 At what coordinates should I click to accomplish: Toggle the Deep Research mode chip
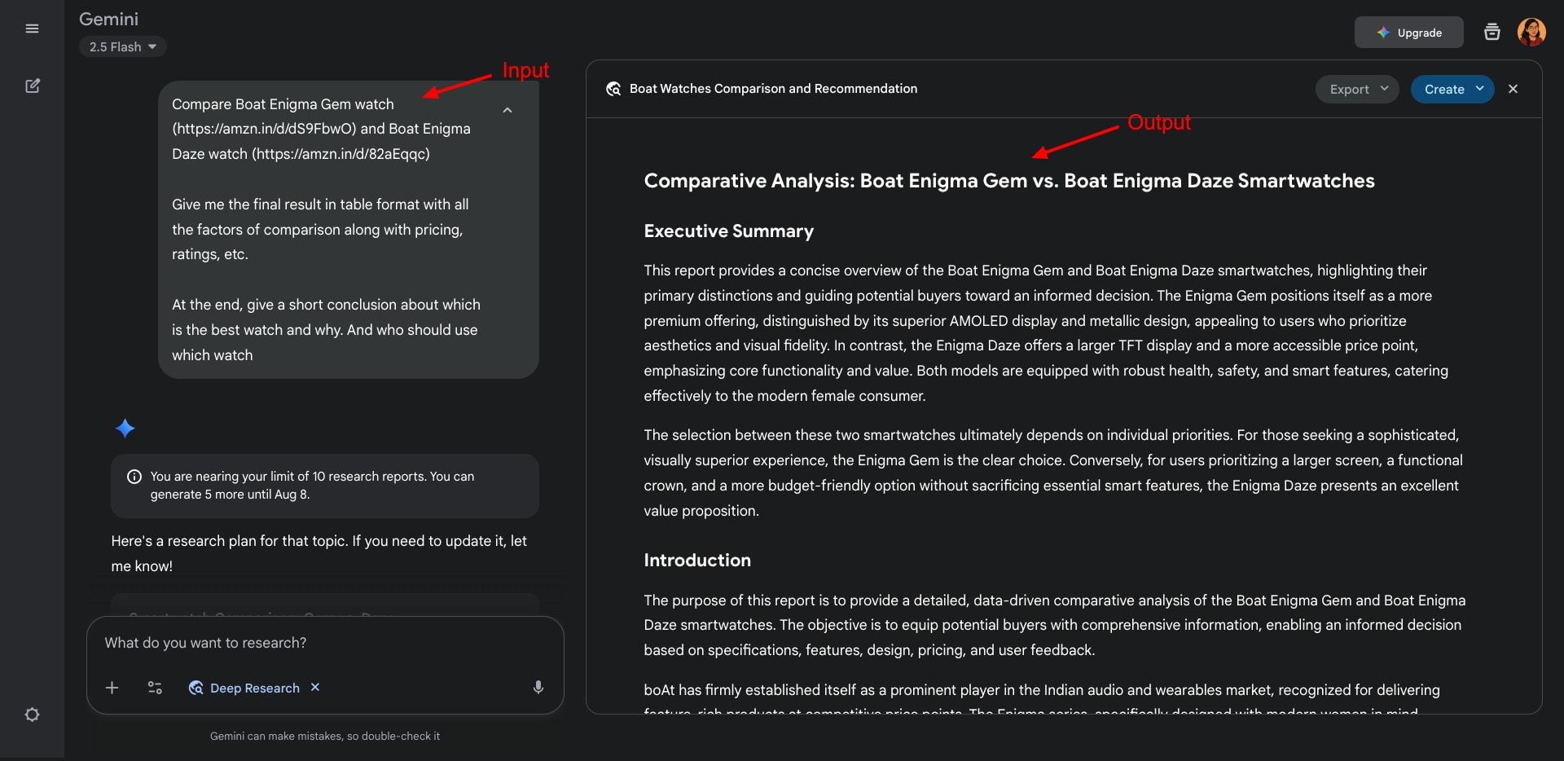[x=245, y=688]
